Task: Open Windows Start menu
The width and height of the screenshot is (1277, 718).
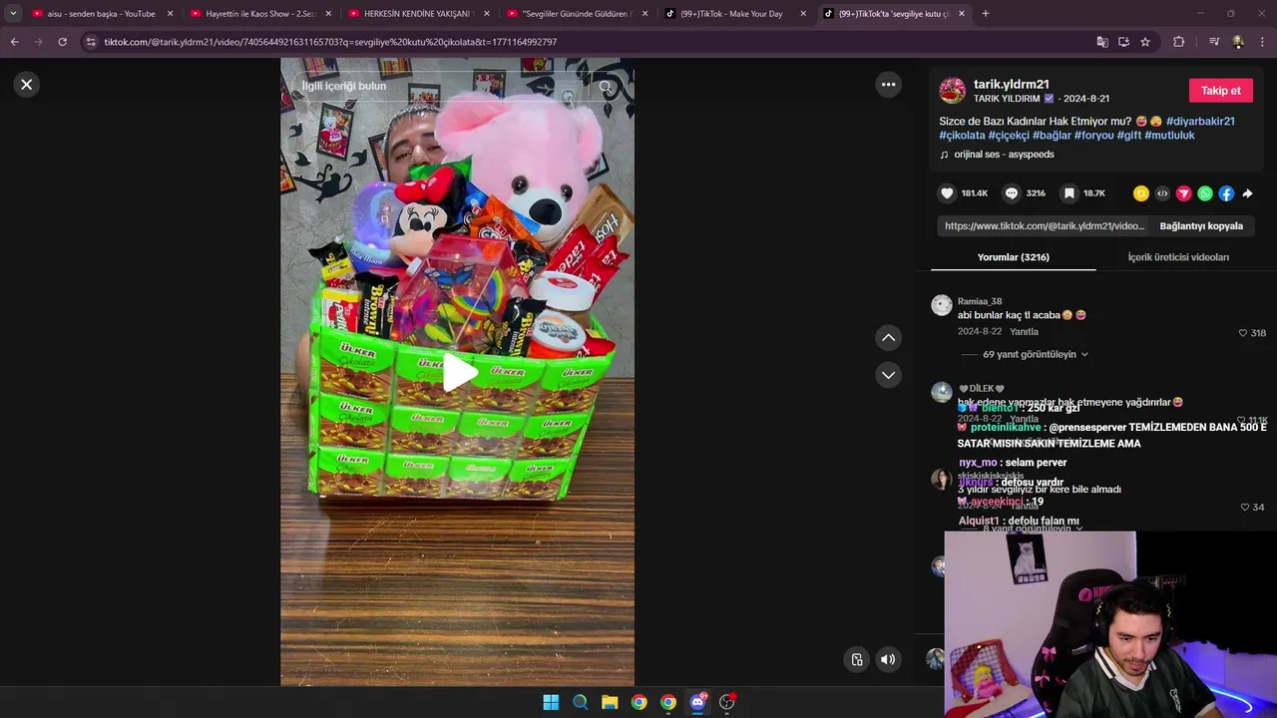Action: tap(551, 702)
